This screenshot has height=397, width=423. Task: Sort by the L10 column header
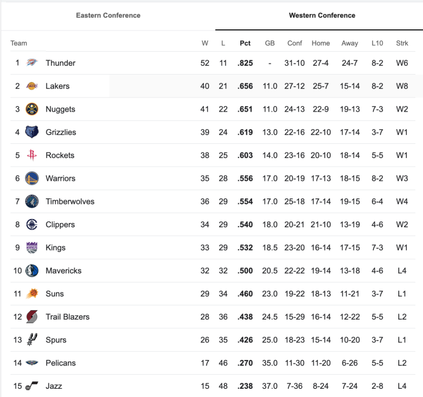point(377,43)
